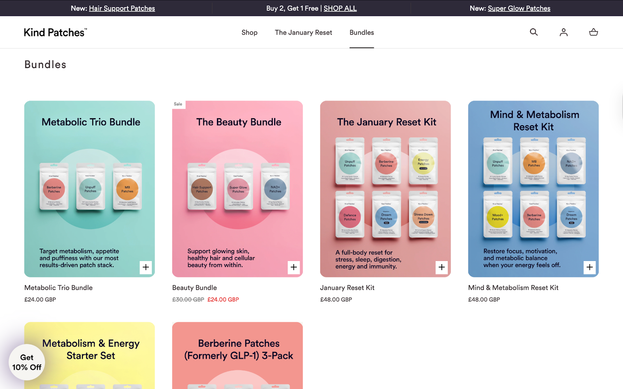Select the Bundles nav item
This screenshot has height=389, width=623.
coord(362,33)
